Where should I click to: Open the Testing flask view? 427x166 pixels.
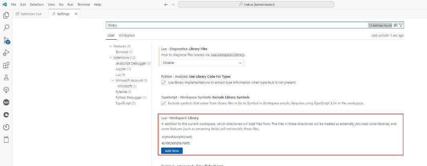6,77
